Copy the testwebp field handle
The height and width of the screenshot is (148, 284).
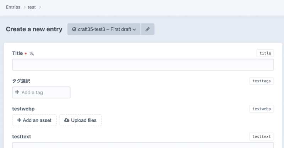261,109
